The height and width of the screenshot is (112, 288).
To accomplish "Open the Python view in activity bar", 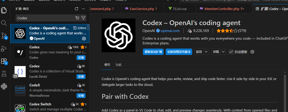I will [4, 86].
